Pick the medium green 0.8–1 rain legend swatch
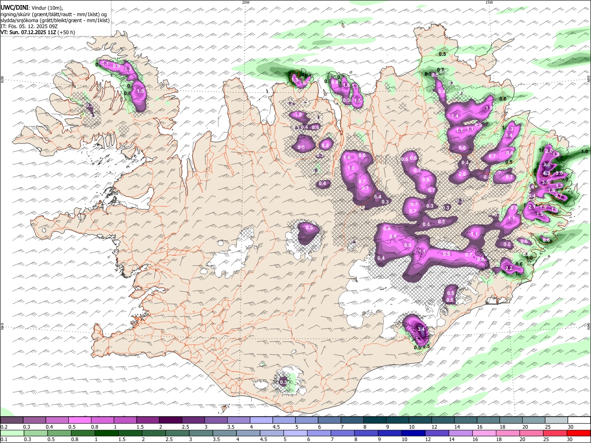This screenshot has width=591, height=443. tap(83, 433)
